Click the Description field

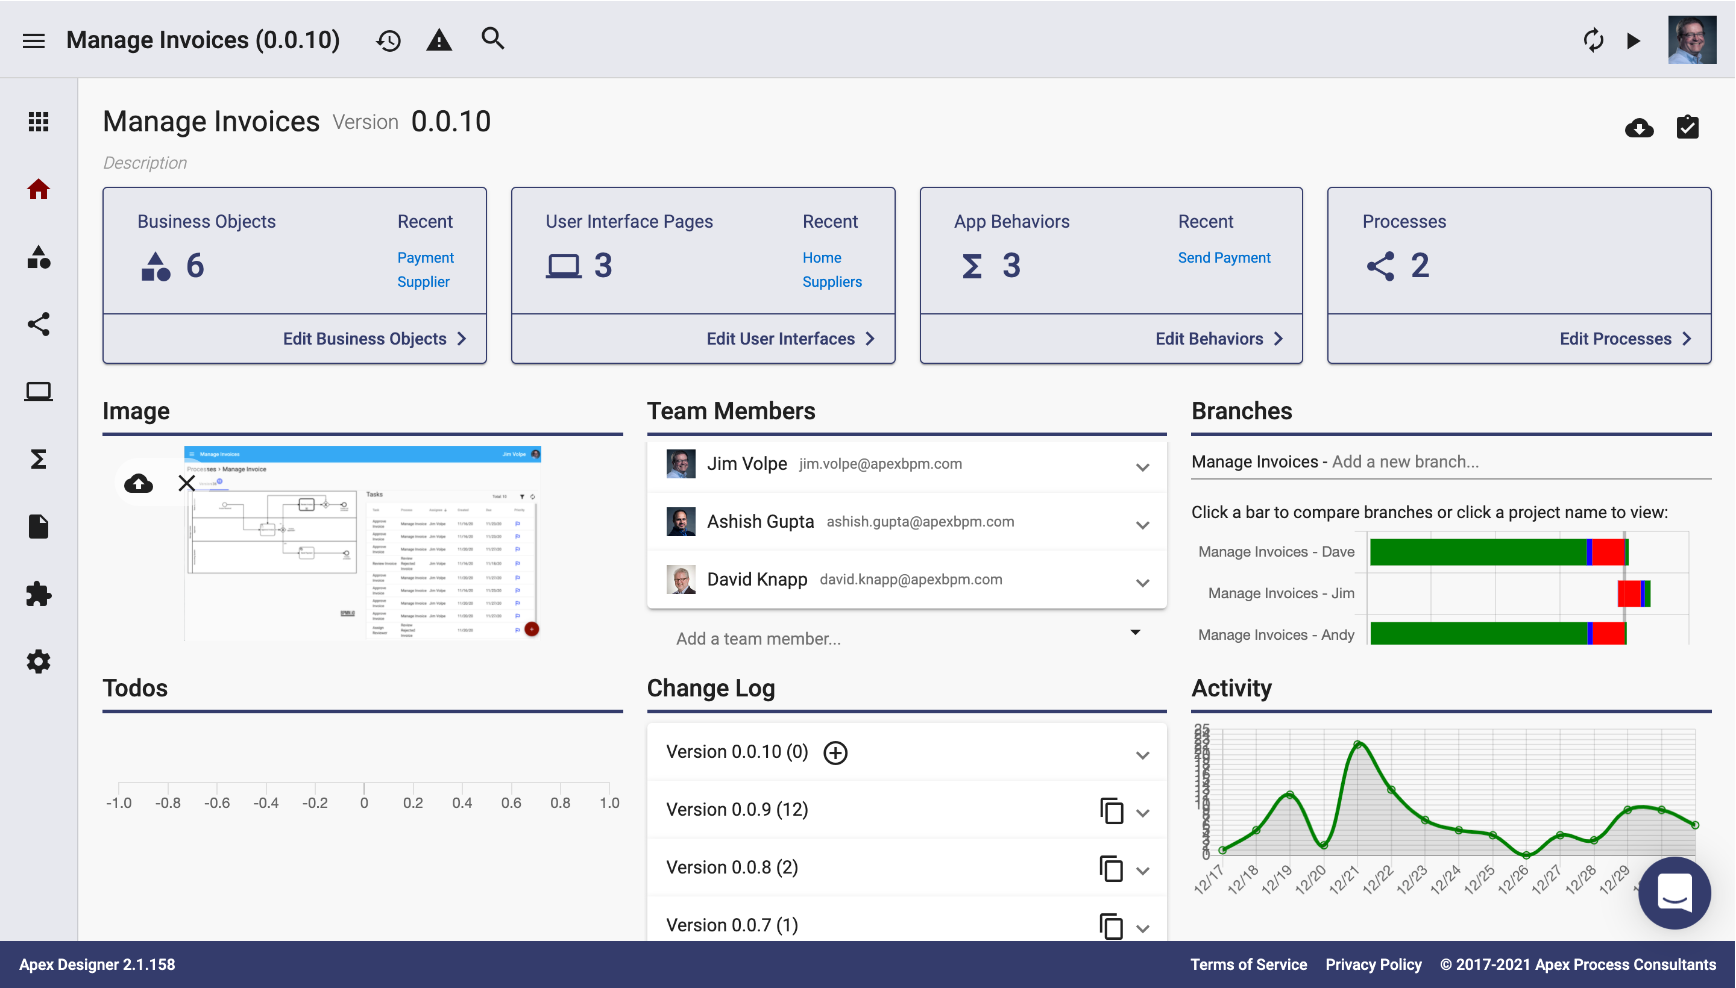click(x=145, y=163)
